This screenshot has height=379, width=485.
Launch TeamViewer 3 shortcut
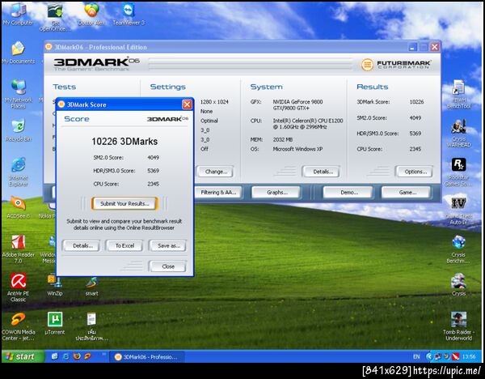[129, 14]
